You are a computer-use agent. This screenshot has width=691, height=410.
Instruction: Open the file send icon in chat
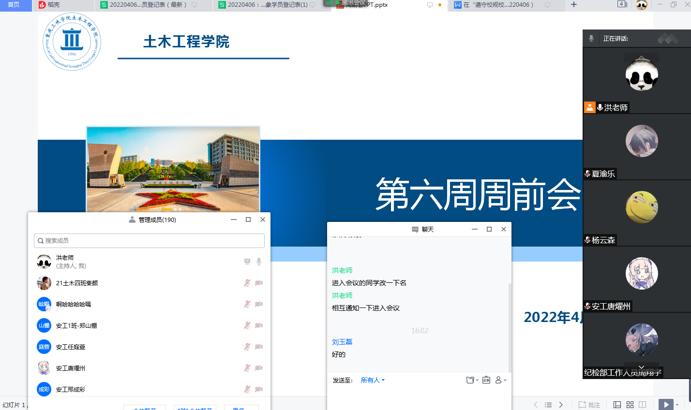470,380
